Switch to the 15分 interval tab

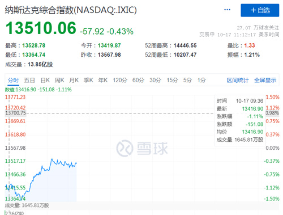coord(172,80)
